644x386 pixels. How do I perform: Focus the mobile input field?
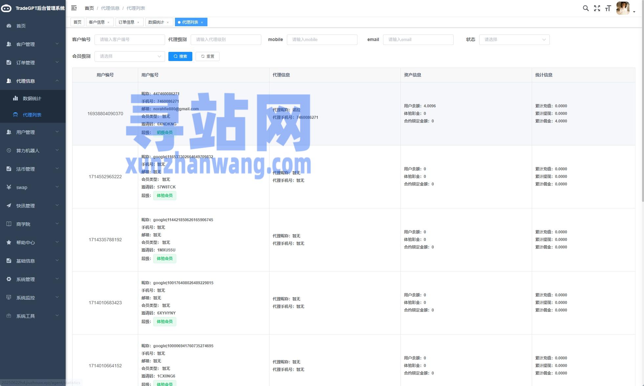tap(322, 39)
